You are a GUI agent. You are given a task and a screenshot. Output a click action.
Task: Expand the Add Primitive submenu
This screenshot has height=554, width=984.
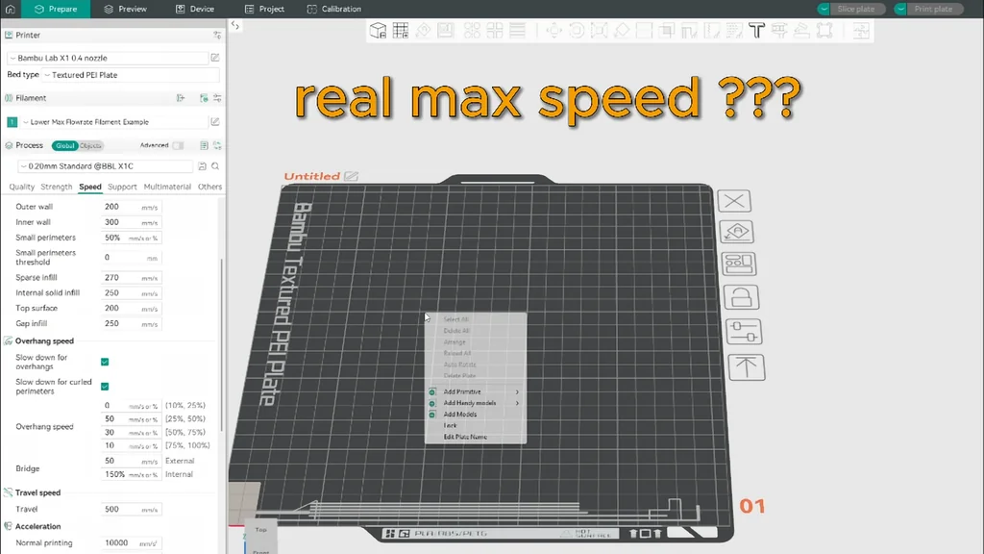[475, 391]
